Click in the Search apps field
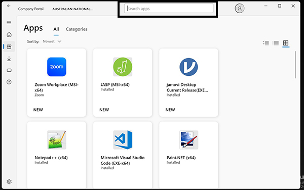Viewport: 304px width, 190px height. coord(169,9)
